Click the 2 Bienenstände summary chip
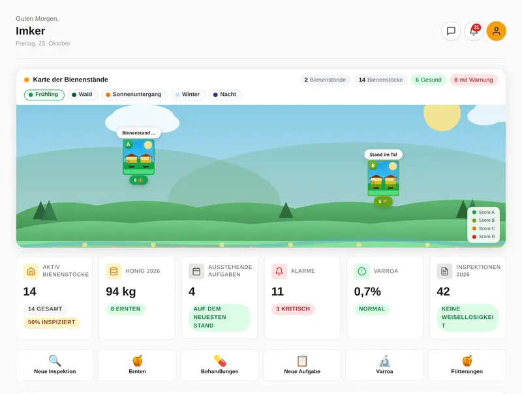 [325, 80]
